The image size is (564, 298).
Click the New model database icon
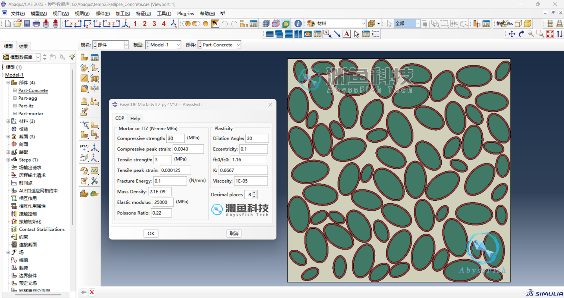(x=8, y=24)
